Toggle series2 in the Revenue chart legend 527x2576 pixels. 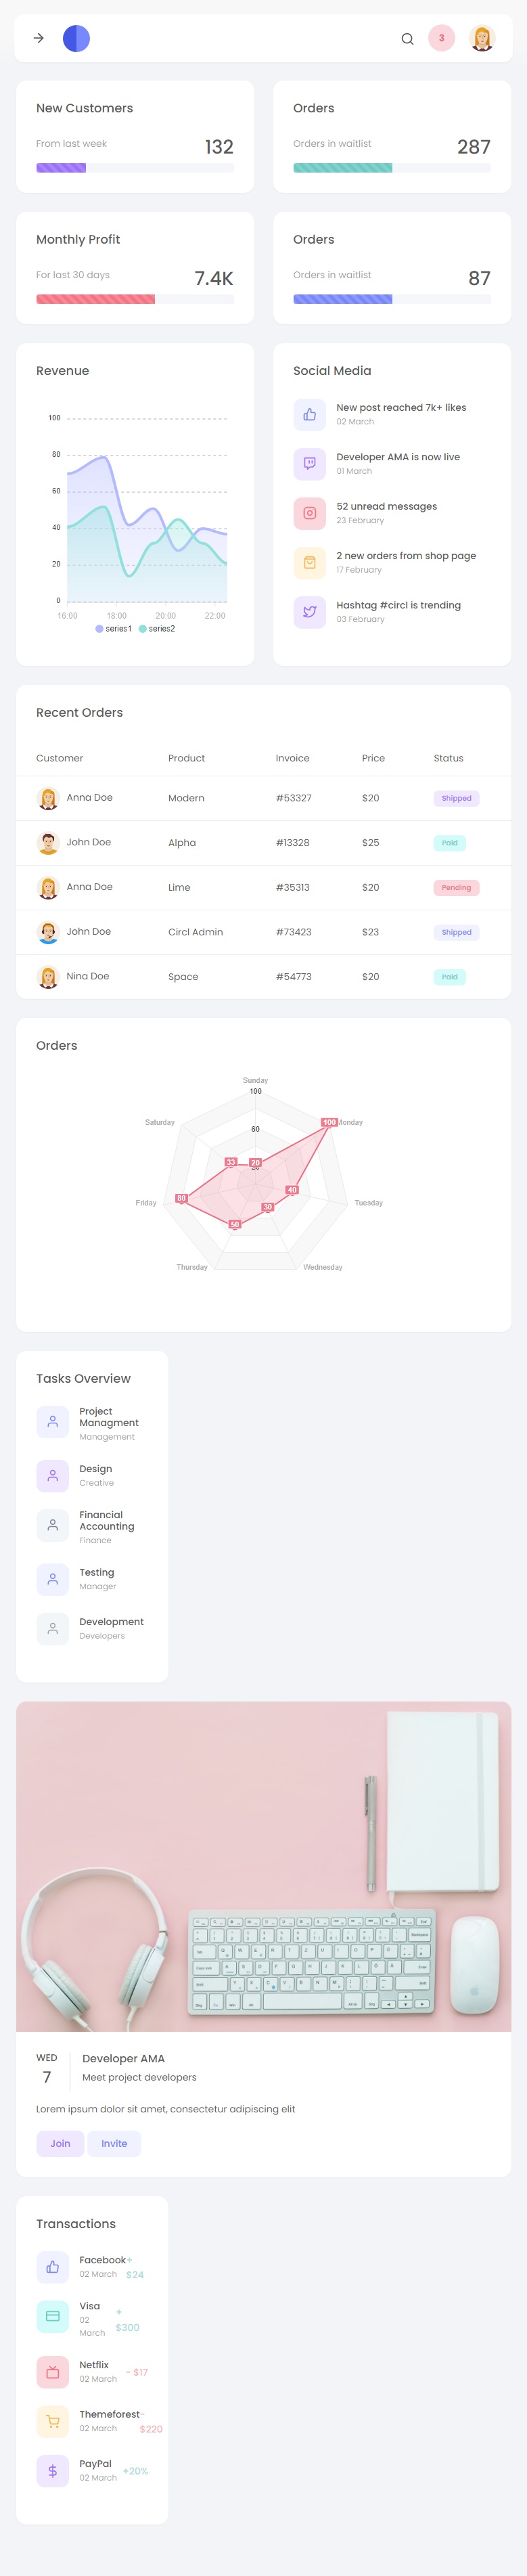coord(157,629)
